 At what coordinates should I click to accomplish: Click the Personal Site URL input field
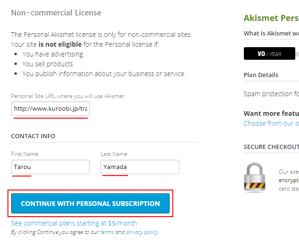[x=50, y=109]
